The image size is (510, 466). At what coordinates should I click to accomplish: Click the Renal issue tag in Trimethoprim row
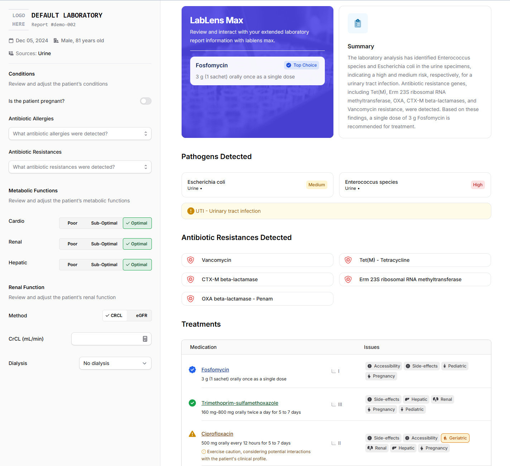pyautogui.click(x=442, y=399)
